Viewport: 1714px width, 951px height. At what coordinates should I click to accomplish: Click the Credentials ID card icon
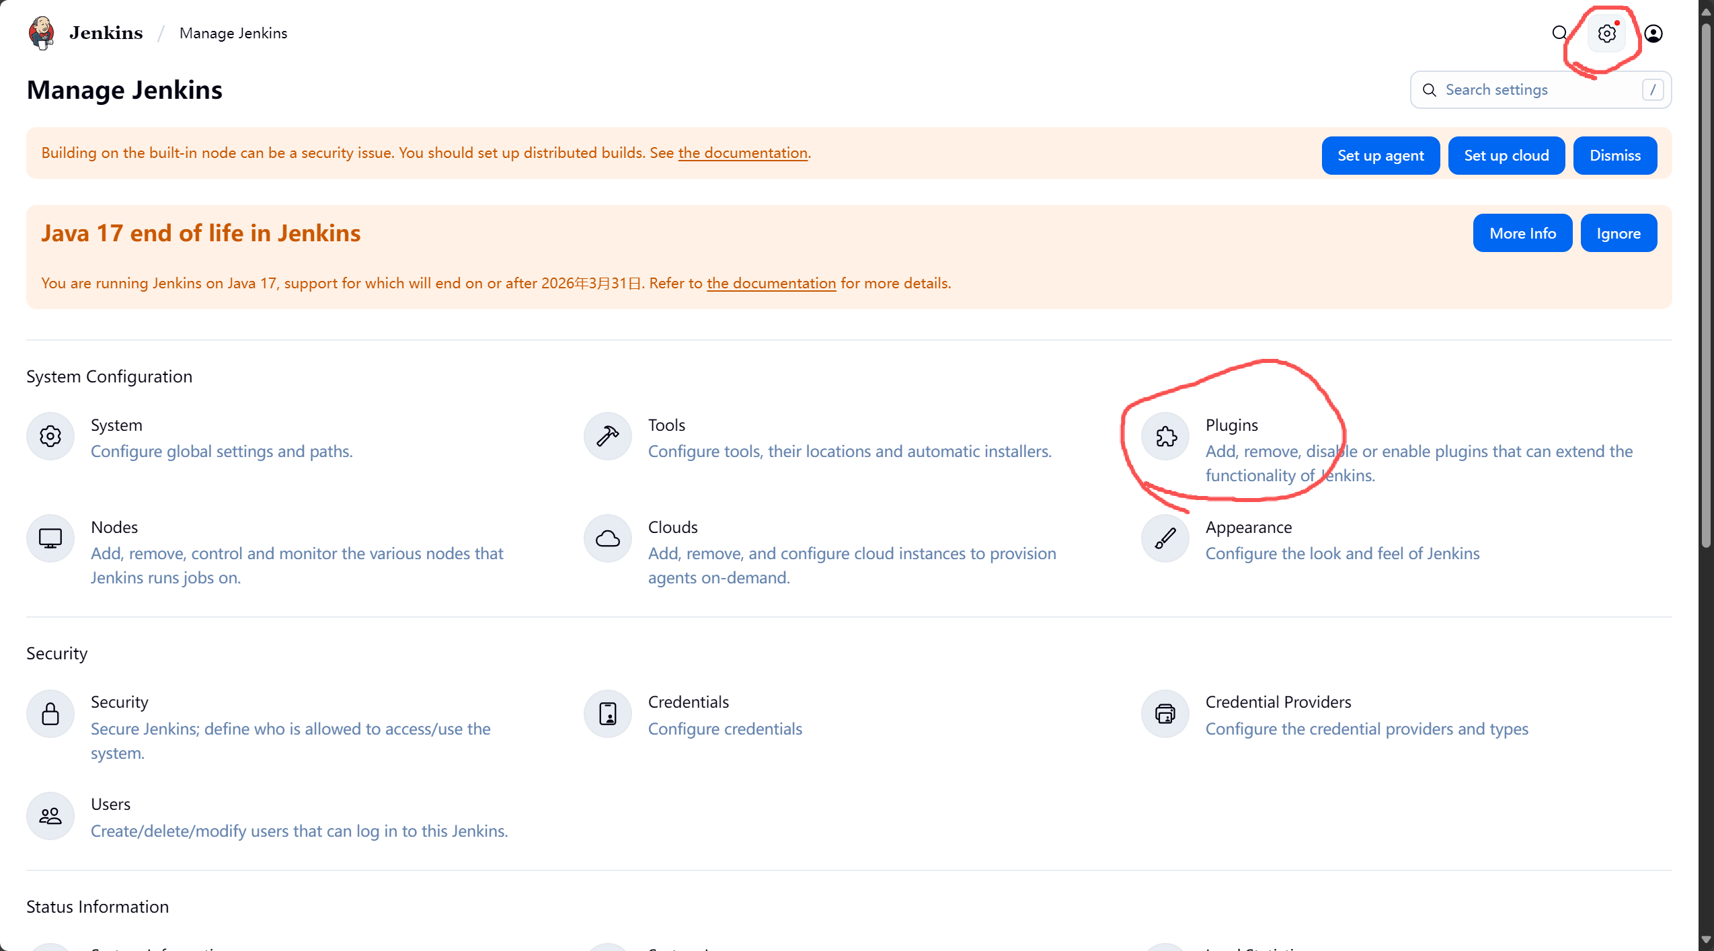click(608, 714)
